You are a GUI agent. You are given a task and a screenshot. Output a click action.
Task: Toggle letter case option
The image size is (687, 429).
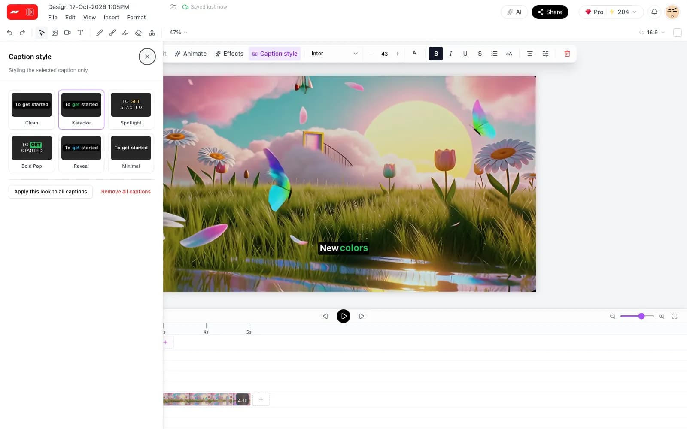tap(509, 54)
